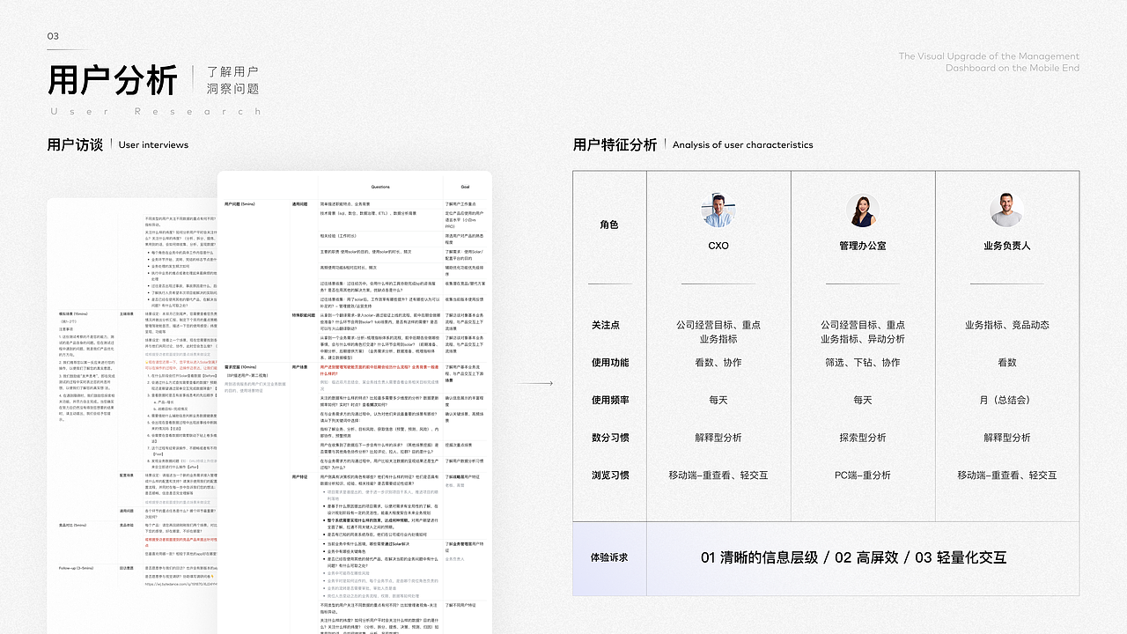The image size is (1127, 634).
Task: Click the '01 清晰的信息层级 / 02 高屏效 / 03 轻量化交互' summary
Action: tap(853, 557)
